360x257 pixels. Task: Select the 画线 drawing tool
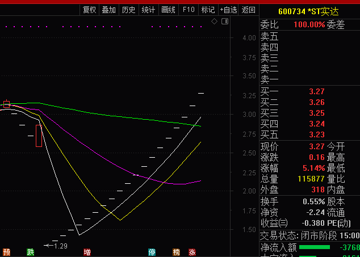[x=168, y=10]
